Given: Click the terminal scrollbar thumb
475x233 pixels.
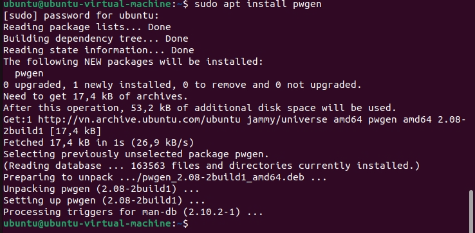Looking at the screenshot, I should click(470, 212).
